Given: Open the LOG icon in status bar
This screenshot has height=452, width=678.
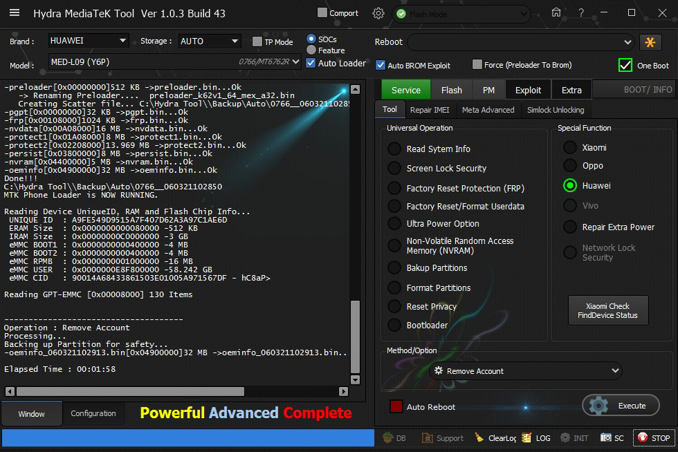Looking at the screenshot, I should click(526, 438).
